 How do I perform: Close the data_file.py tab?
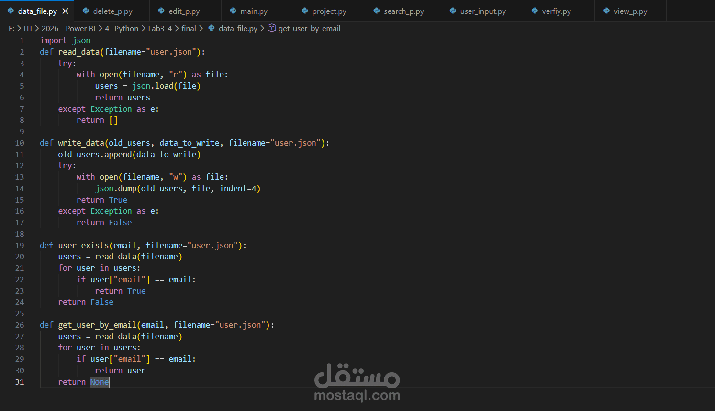(66, 11)
